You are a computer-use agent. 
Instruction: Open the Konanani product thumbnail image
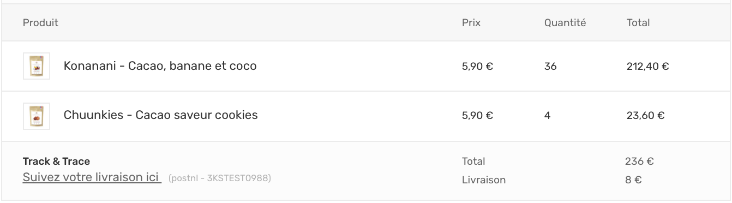point(37,66)
